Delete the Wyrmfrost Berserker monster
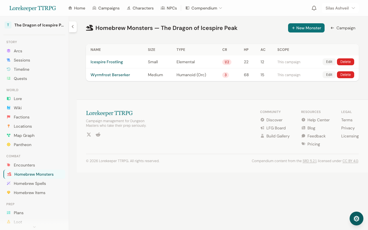This screenshot has width=368, height=230. click(345, 75)
